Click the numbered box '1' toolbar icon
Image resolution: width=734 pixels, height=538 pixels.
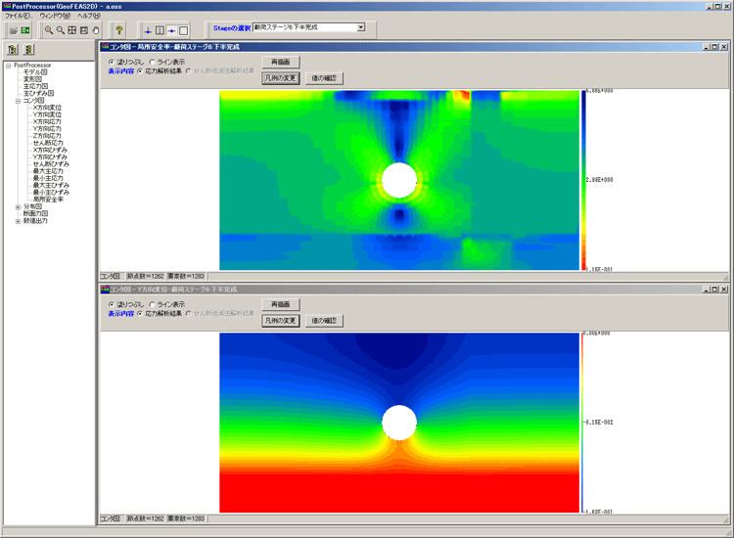[160, 30]
